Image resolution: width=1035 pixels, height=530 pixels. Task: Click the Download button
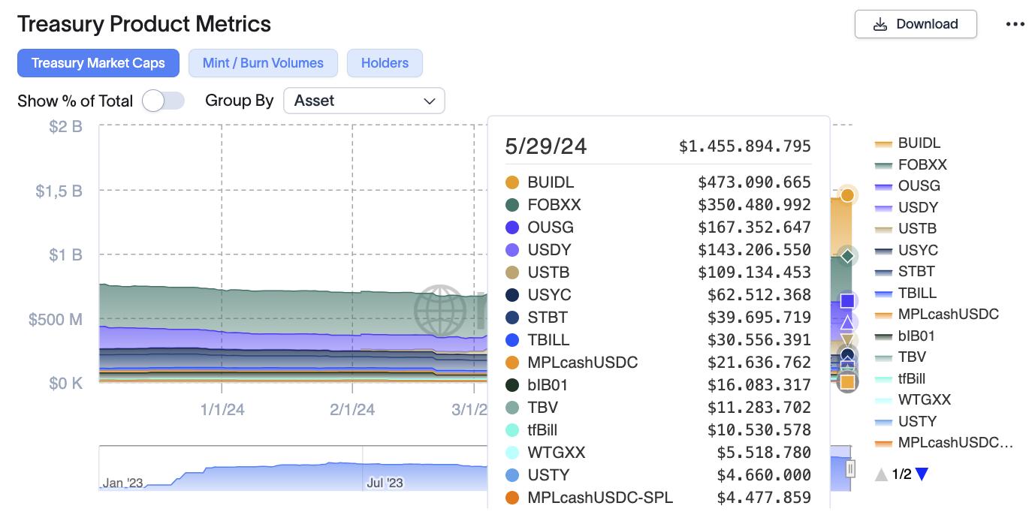tap(916, 24)
